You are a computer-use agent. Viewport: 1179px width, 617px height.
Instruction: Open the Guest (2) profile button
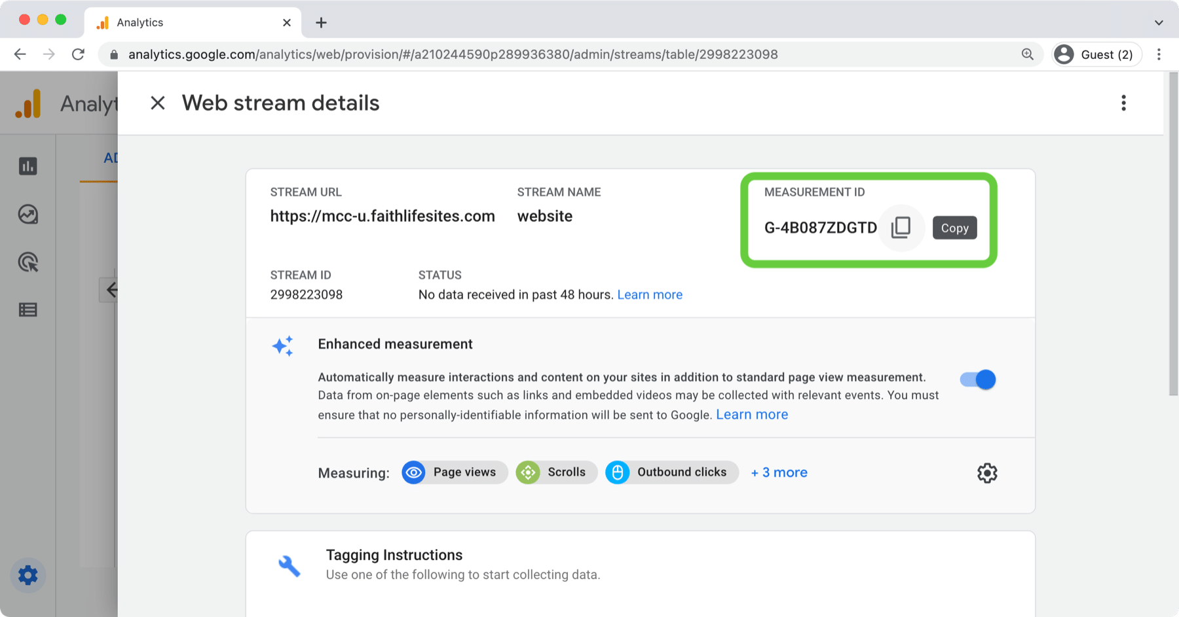[1096, 54]
